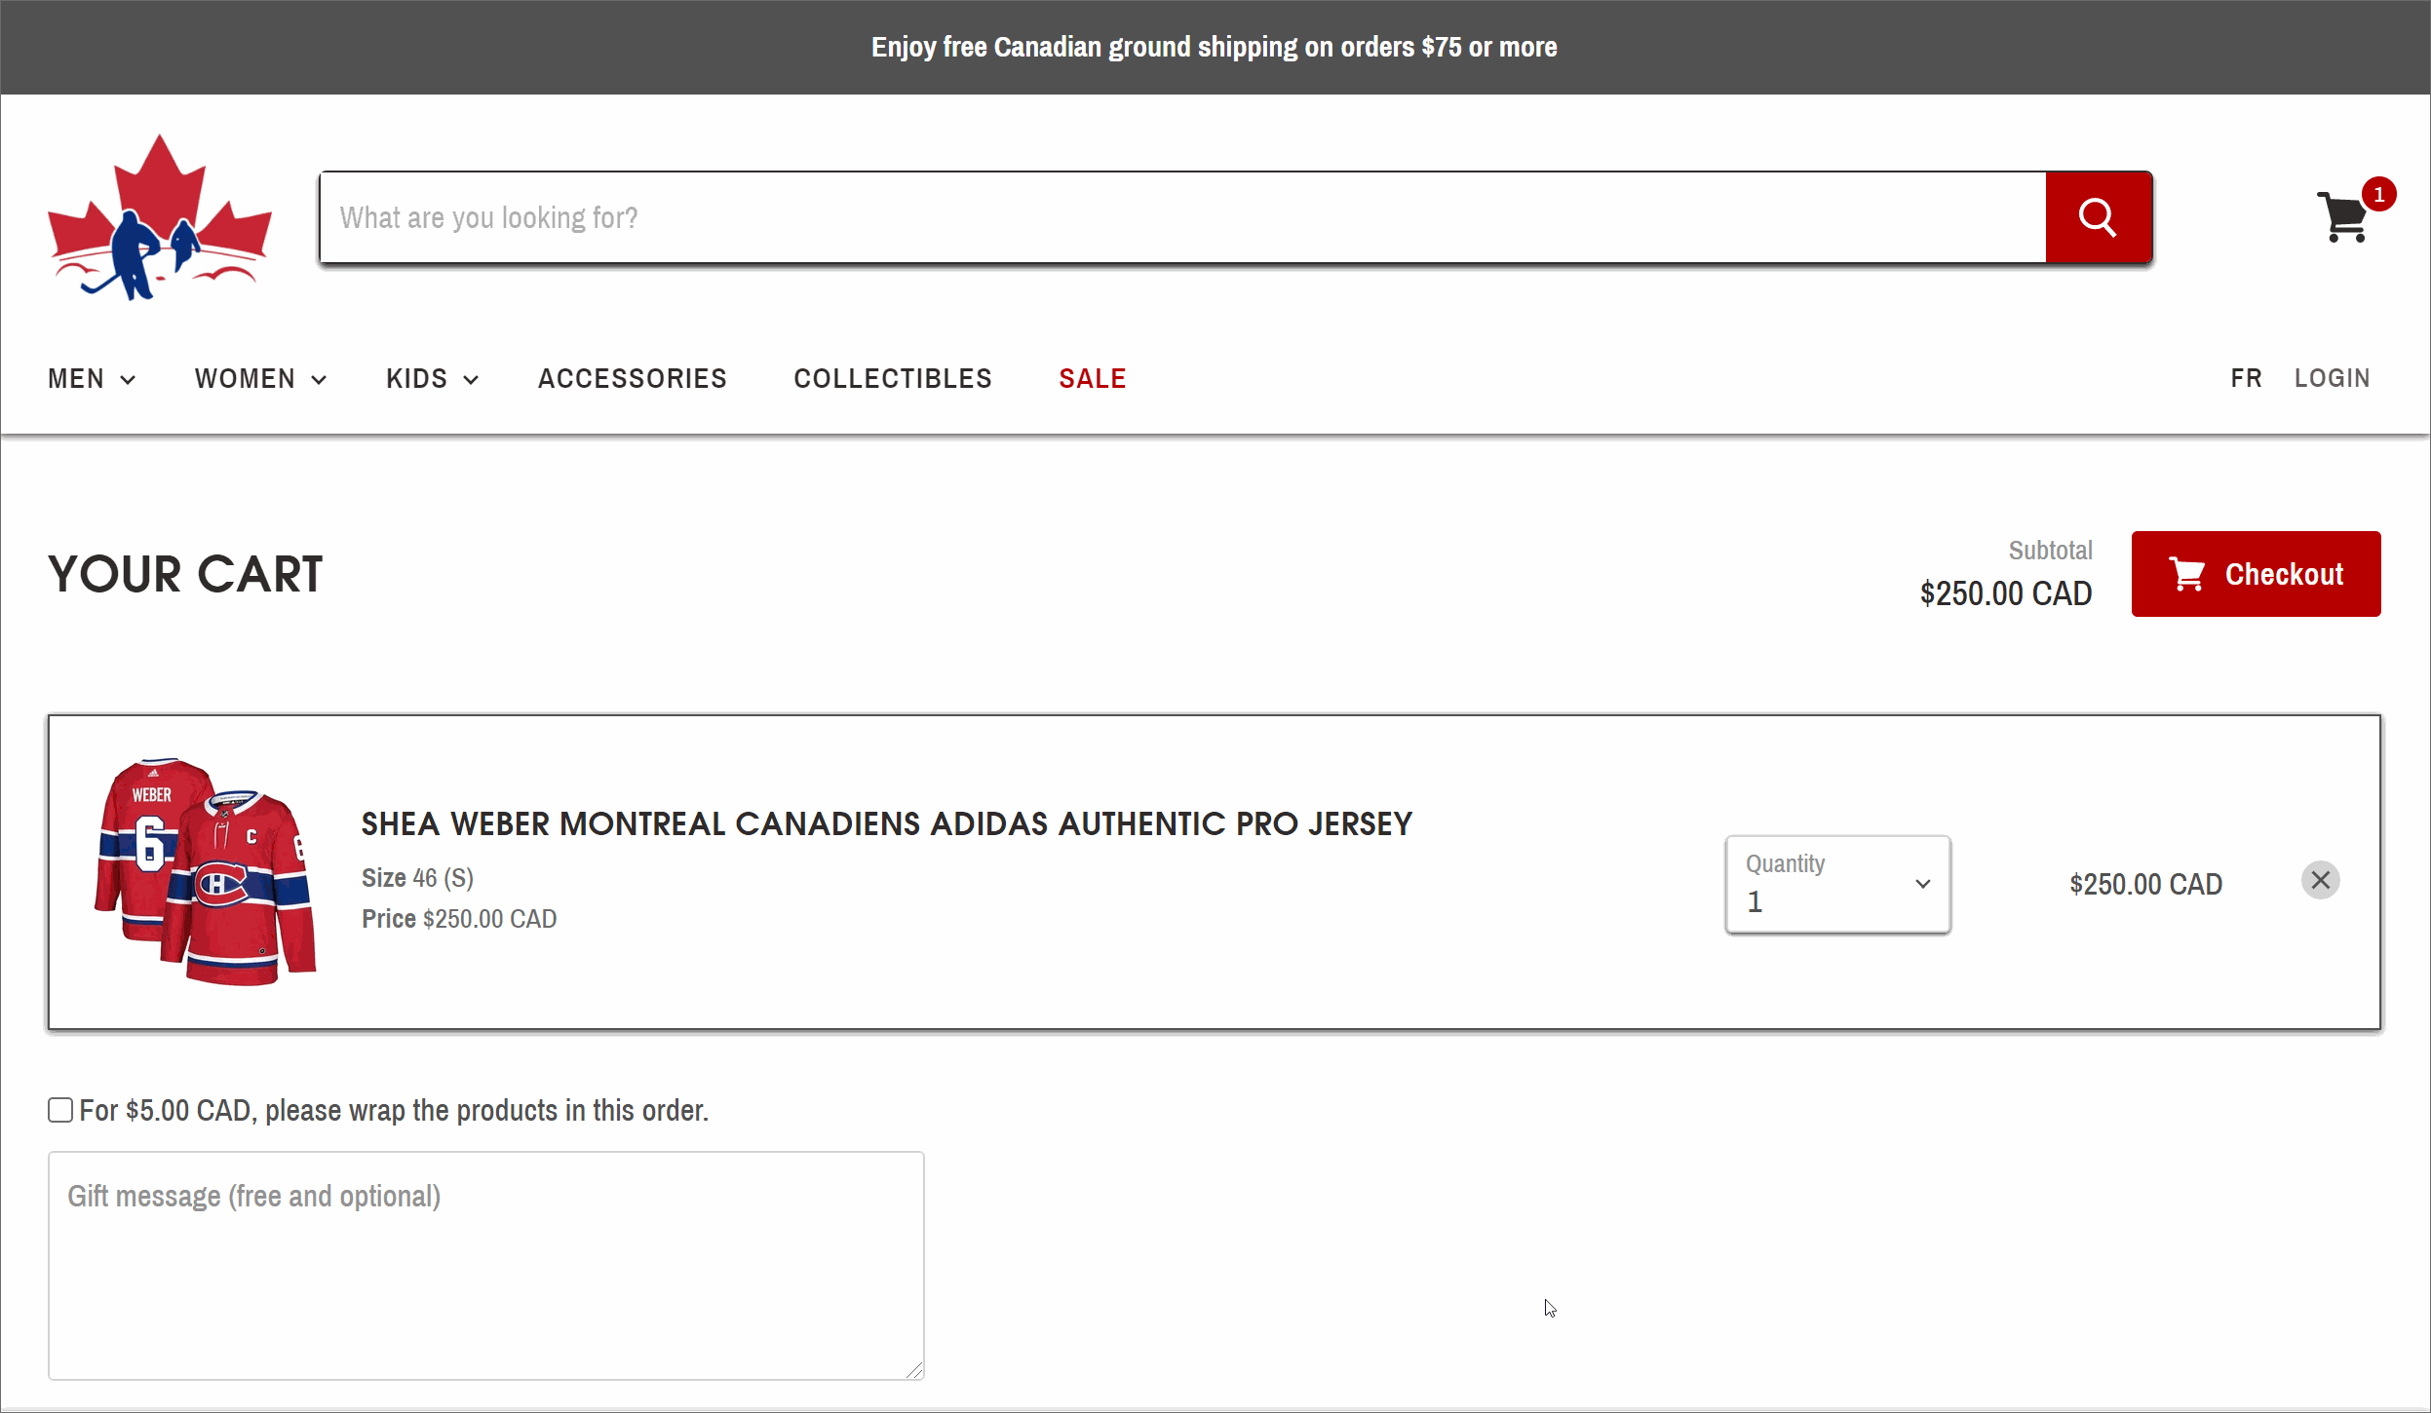This screenshot has width=2431, height=1413.
Task: Click the cart badge showing 1 item
Action: pos(2379,194)
